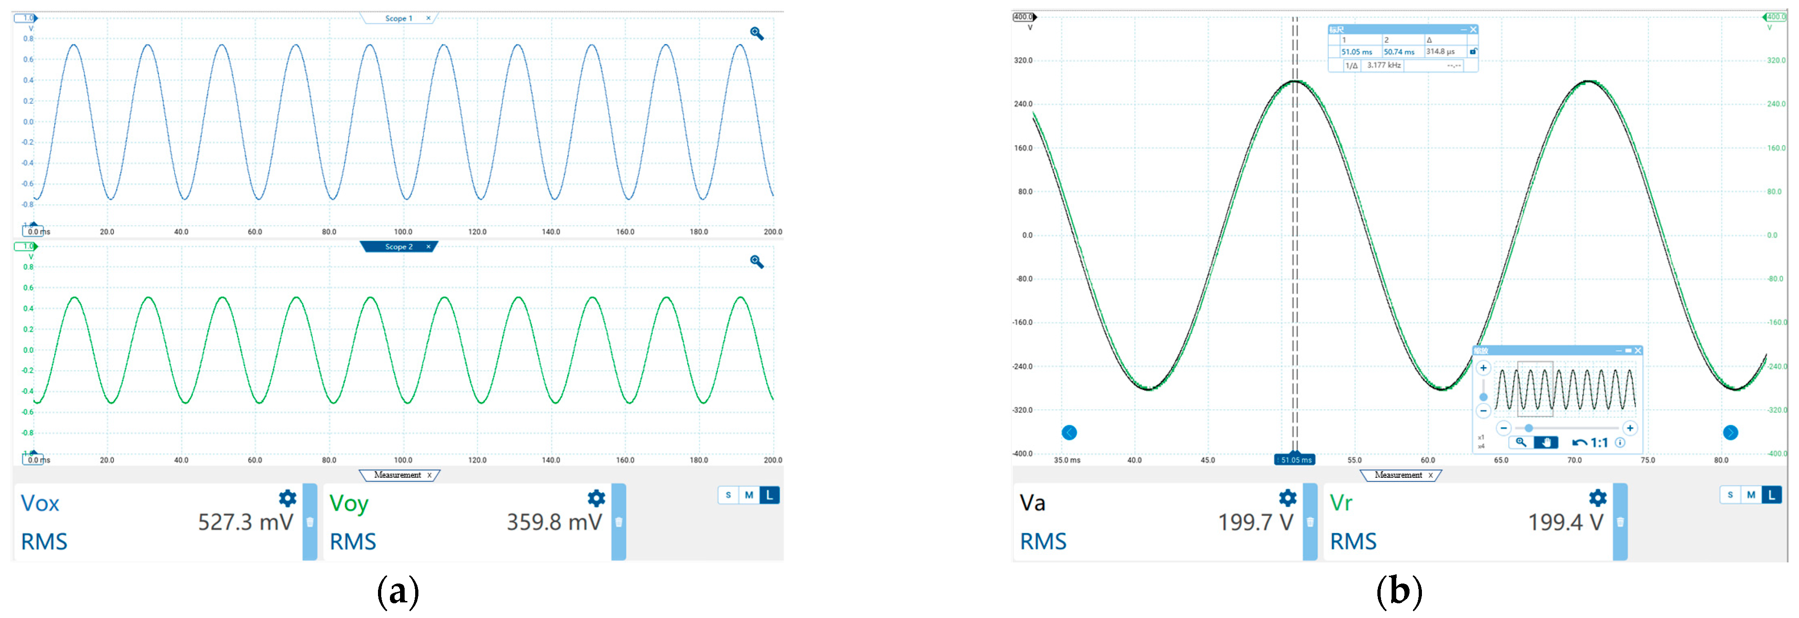Open the Voy measurement settings gear
This screenshot has height=618, width=1799.
pyautogui.click(x=597, y=498)
